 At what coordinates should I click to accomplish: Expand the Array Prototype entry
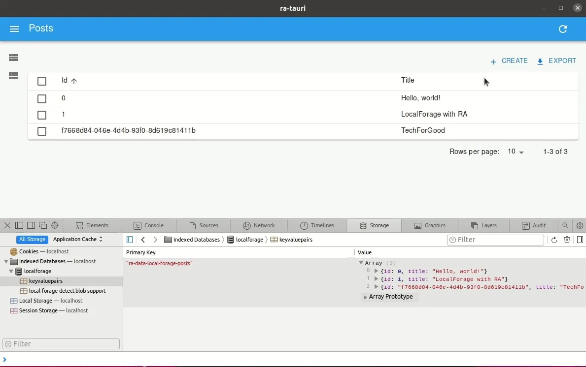point(365,297)
